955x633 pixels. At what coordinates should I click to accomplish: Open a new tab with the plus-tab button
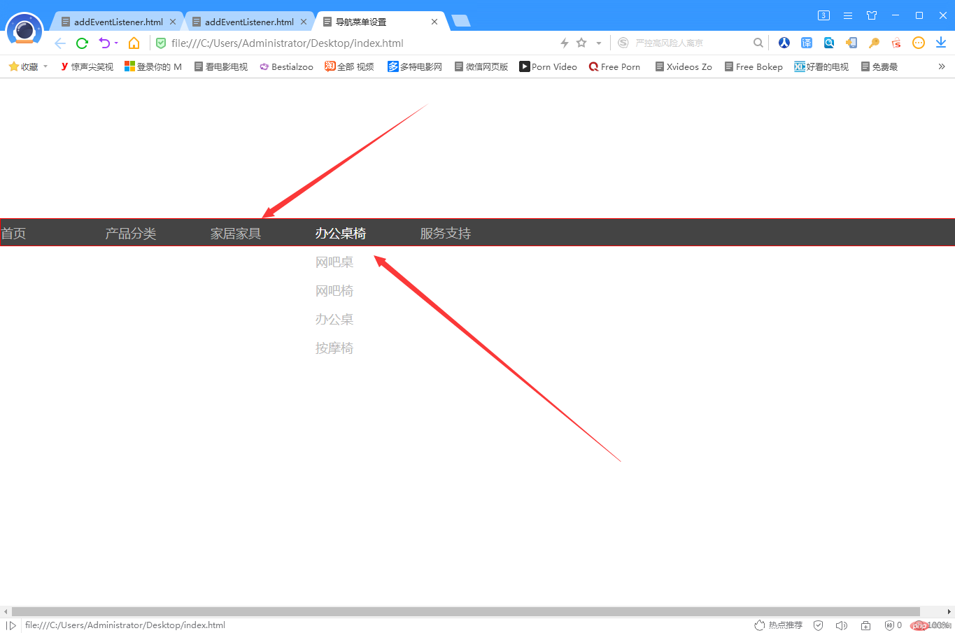tap(460, 21)
